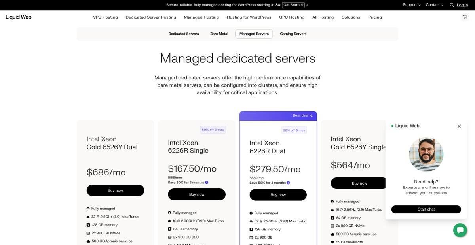Open the Hosting for WordPress menu
The width and height of the screenshot is (475, 245).
249,17
